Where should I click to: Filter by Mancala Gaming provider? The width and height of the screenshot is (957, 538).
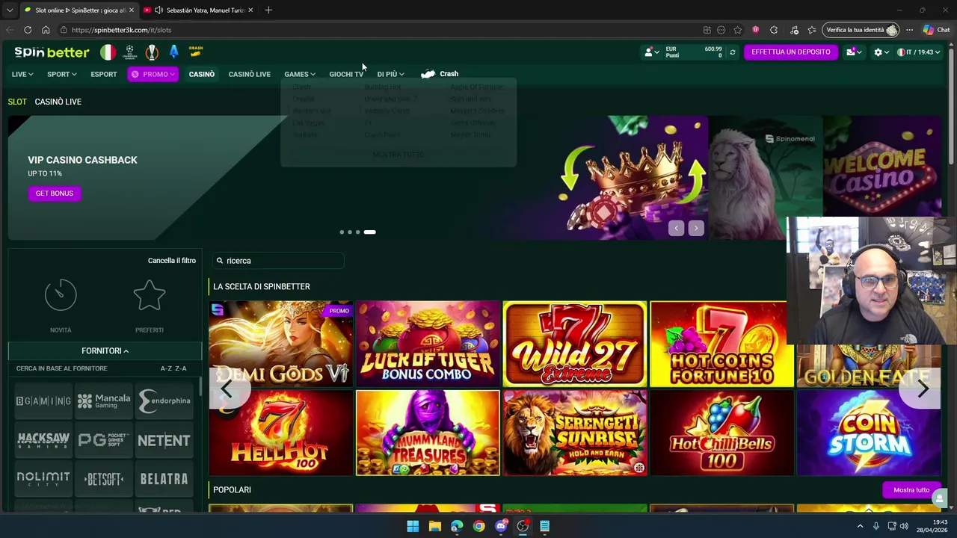tap(104, 401)
